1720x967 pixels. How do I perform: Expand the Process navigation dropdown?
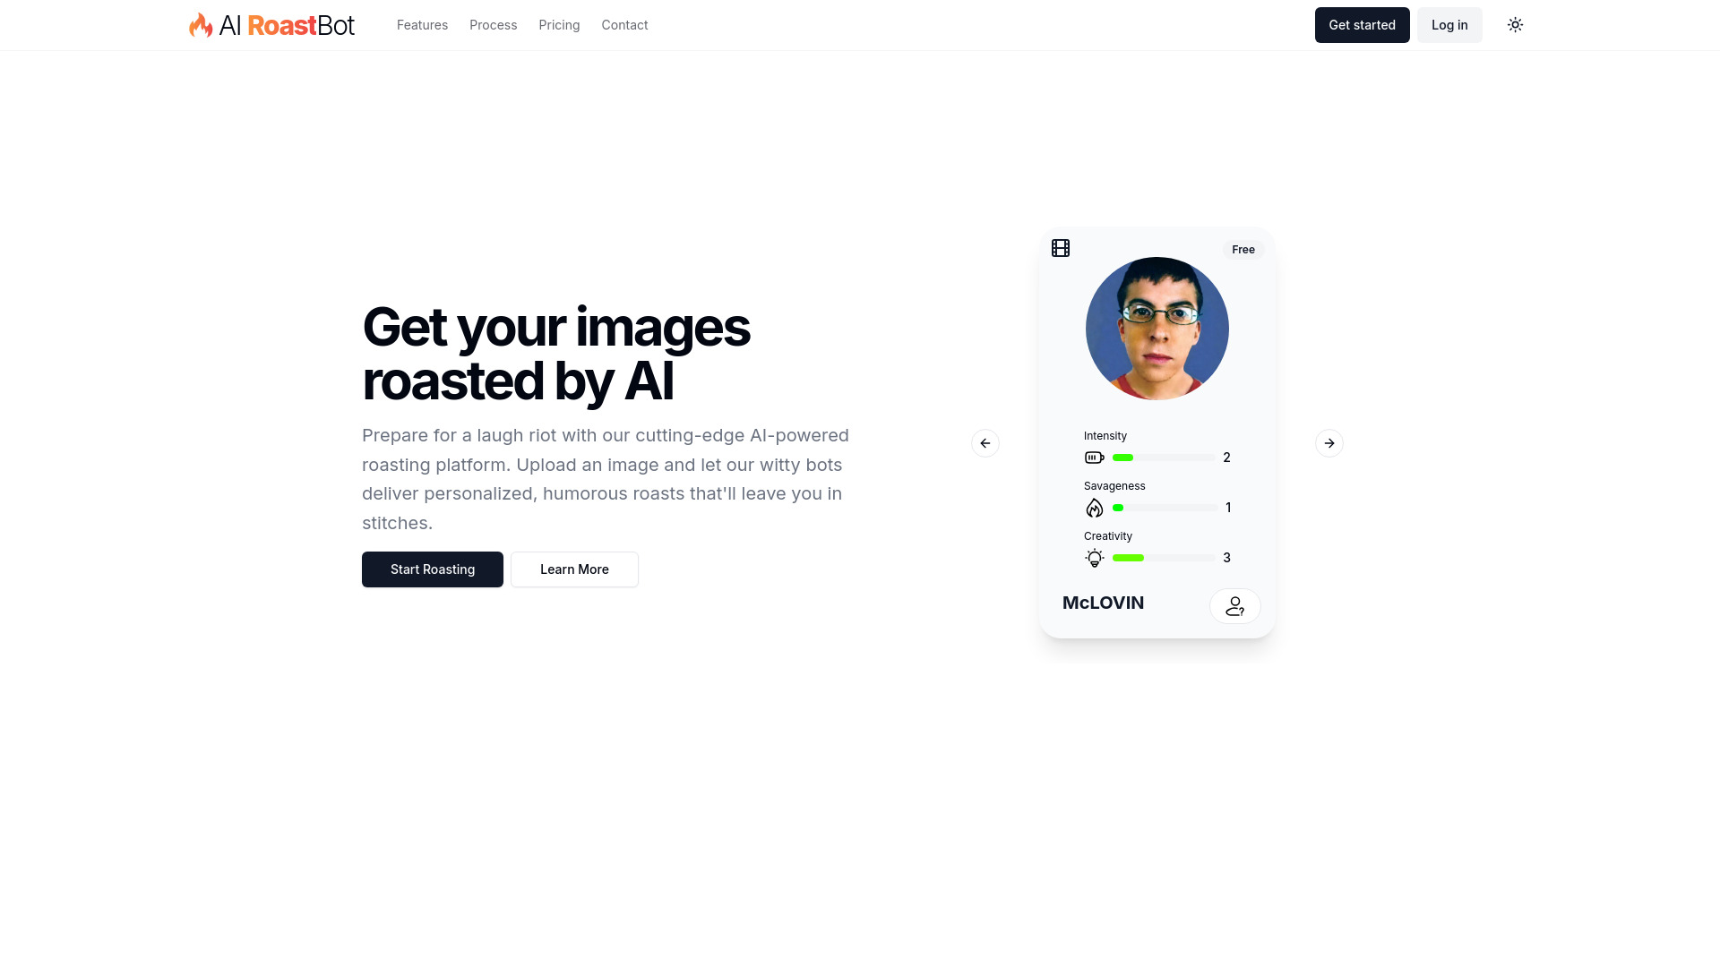click(x=494, y=25)
